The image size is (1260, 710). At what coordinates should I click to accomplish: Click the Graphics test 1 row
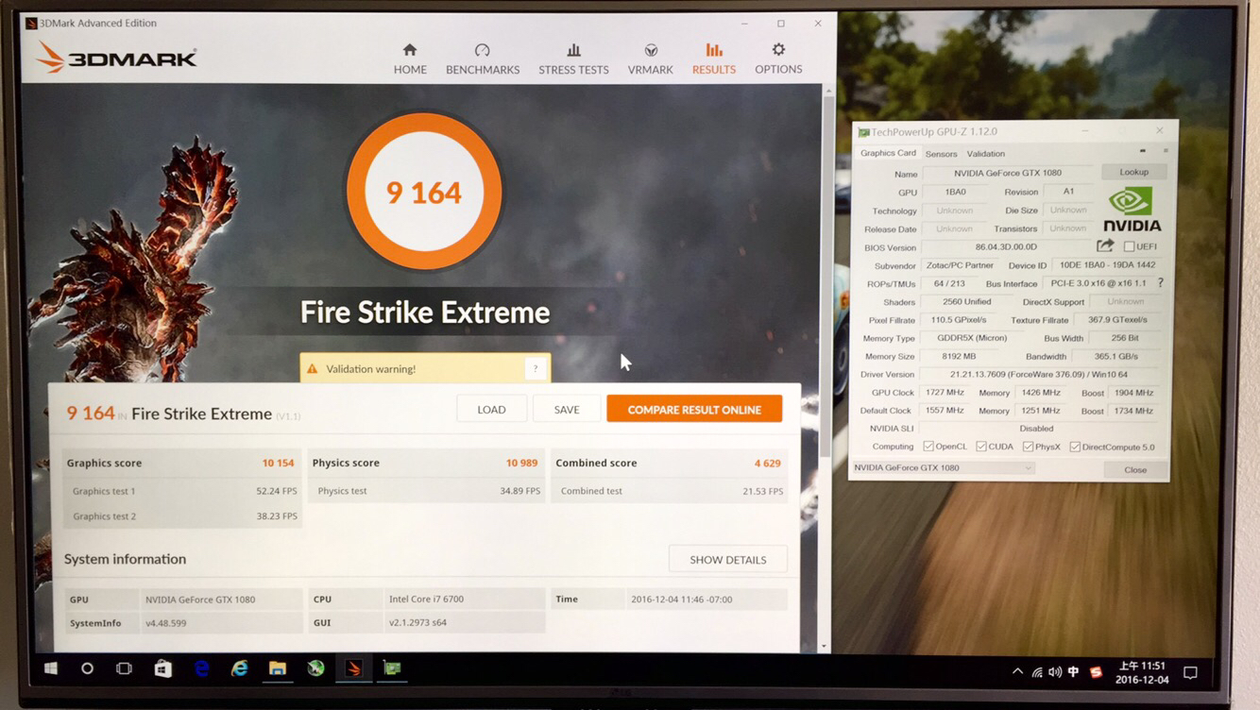pyautogui.click(x=183, y=491)
